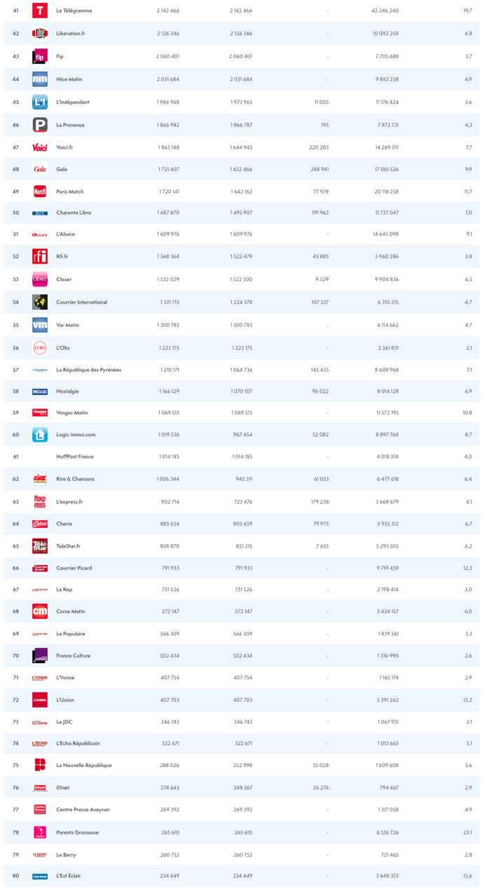Click the Paris Match logo

pos(40,191)
